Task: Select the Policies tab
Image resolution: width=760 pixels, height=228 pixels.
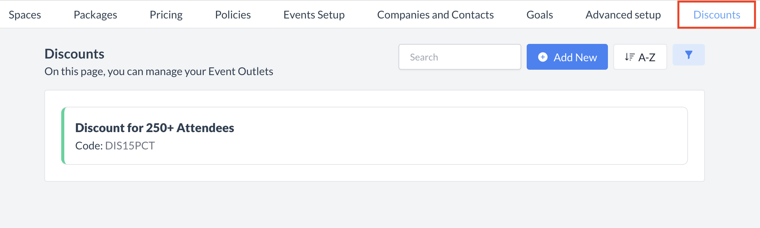Action: (233, 15)
